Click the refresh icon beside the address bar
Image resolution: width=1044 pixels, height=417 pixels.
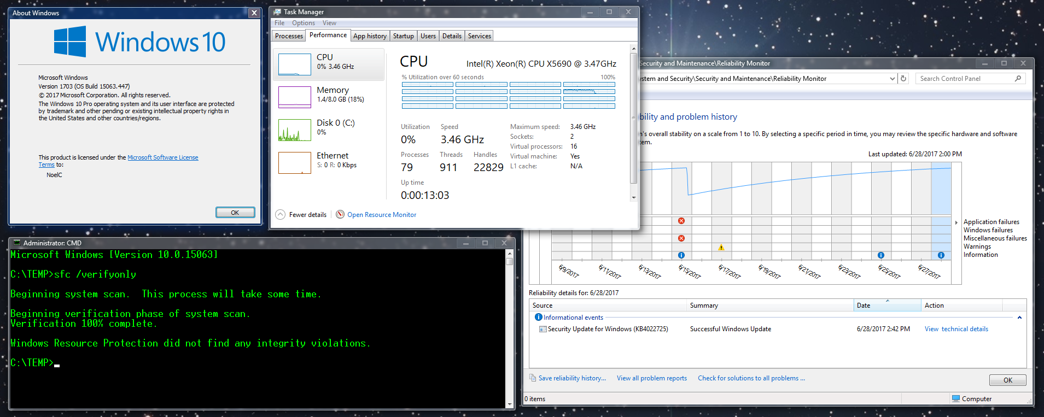coord(903,79)
